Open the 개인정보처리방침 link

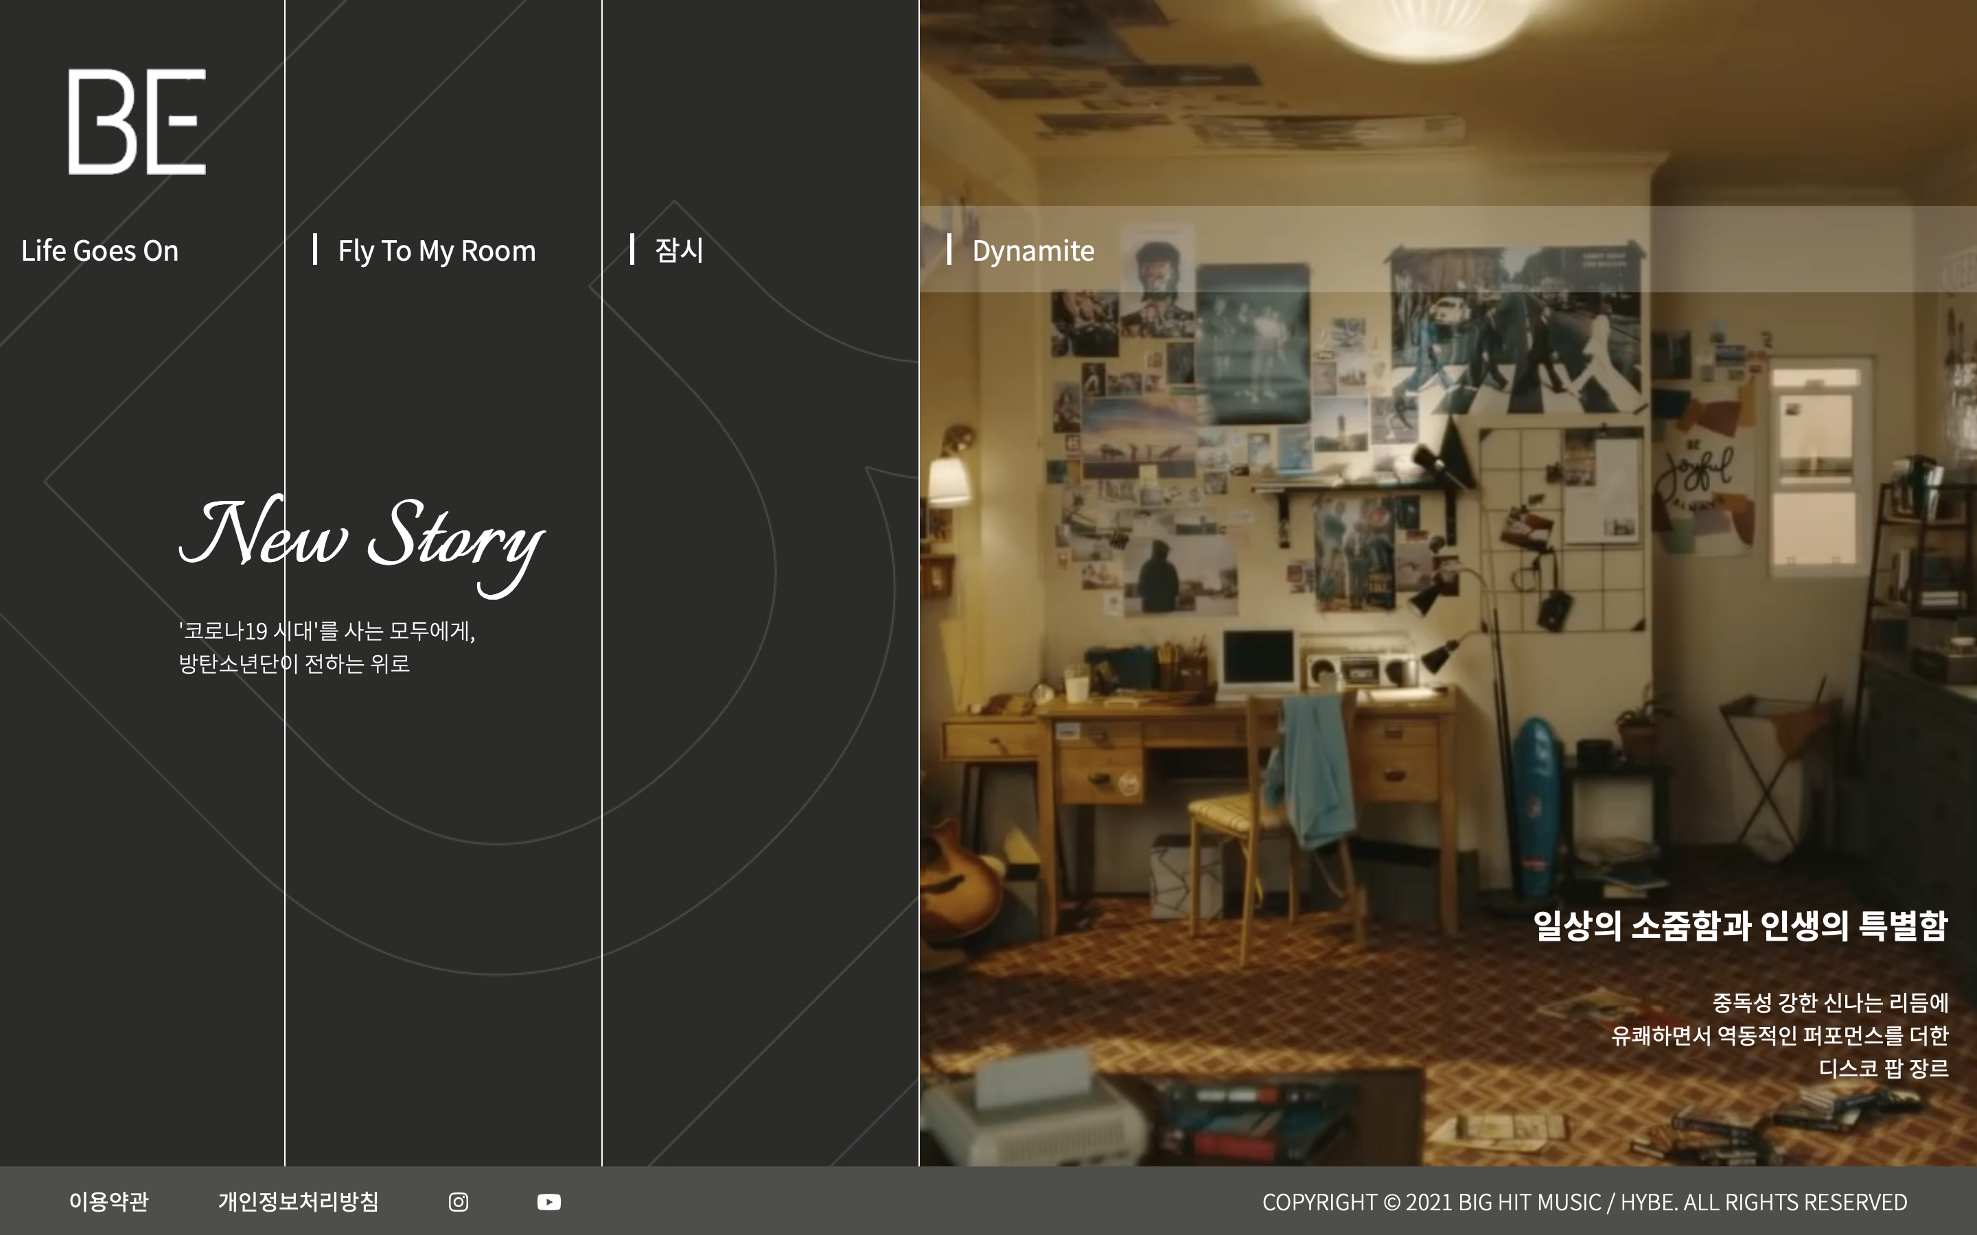pyautogui.click(x=298, y=1201)
